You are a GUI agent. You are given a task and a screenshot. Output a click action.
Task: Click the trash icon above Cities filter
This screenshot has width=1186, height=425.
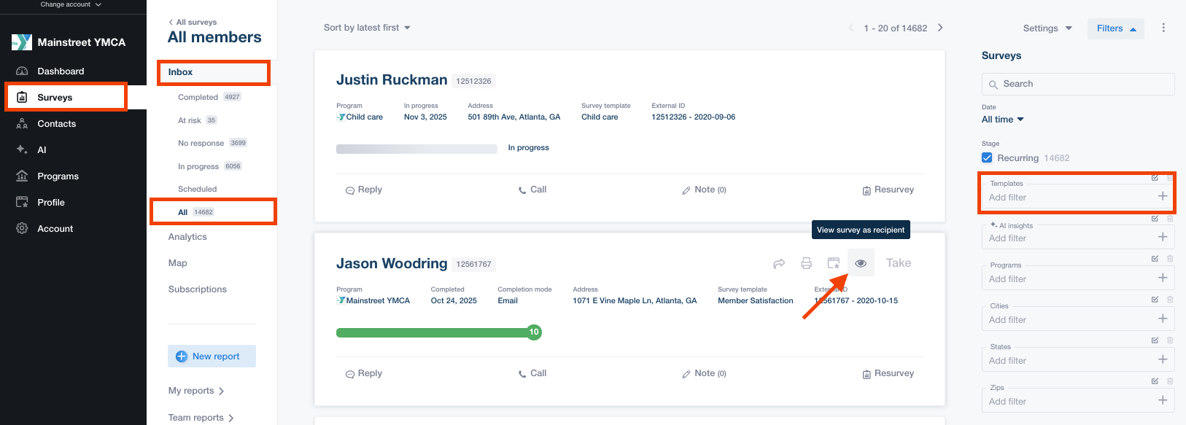pos(1170,300)
